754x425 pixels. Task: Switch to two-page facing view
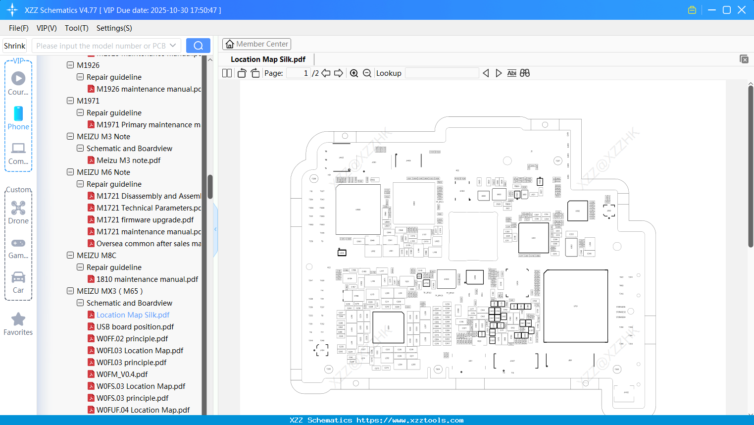pos(226,73)
